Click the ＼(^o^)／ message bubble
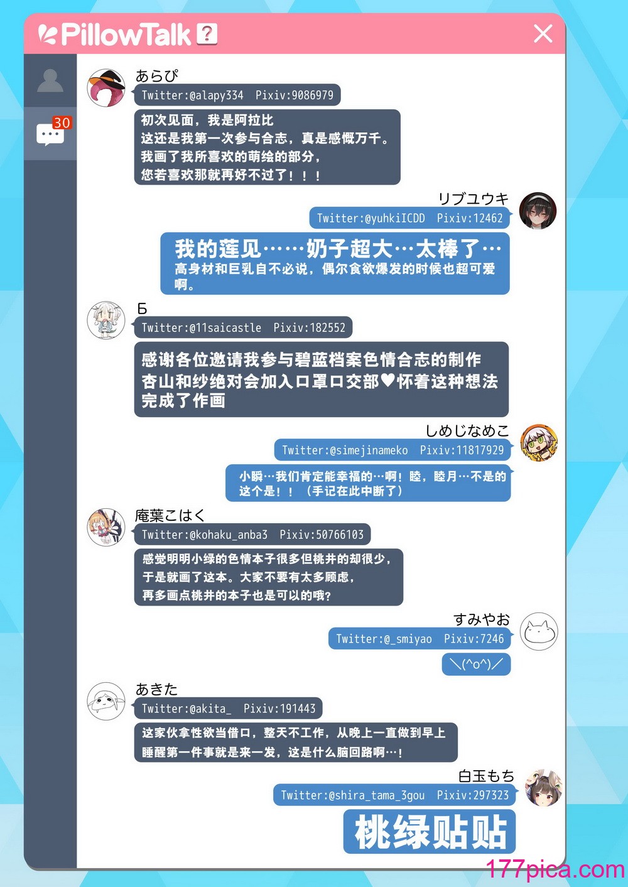628x887 pixels. click(x=477, y=664)
